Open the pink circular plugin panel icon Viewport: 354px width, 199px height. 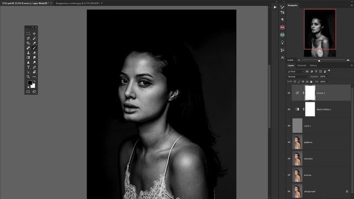click(282, 27)
